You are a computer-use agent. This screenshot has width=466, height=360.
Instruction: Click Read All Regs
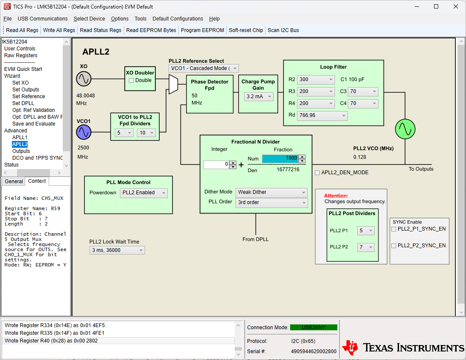[22, 30]
